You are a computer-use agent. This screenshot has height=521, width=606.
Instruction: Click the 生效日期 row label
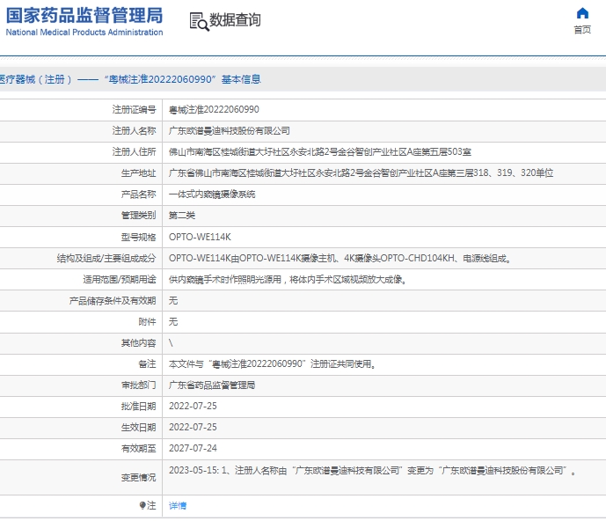[x=138, y=428]
